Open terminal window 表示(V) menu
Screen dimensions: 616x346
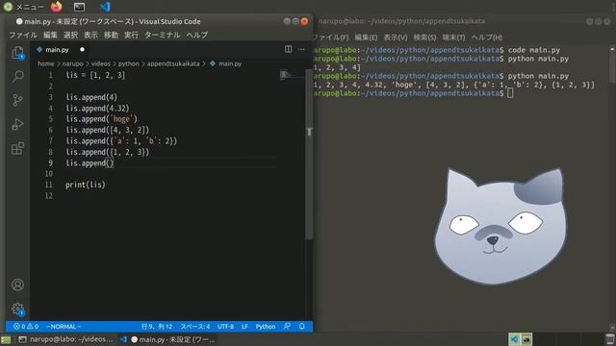click(x=396, y=37)
